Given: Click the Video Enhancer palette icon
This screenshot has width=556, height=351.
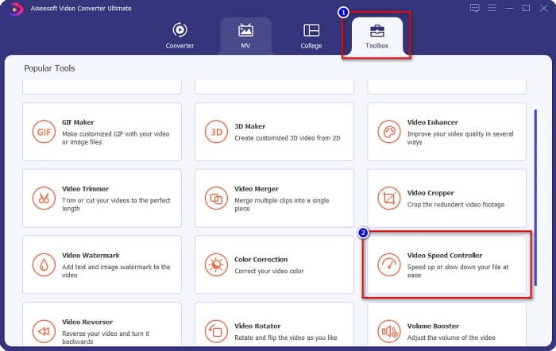Looking at the screenshot, I should coord(389,132).
